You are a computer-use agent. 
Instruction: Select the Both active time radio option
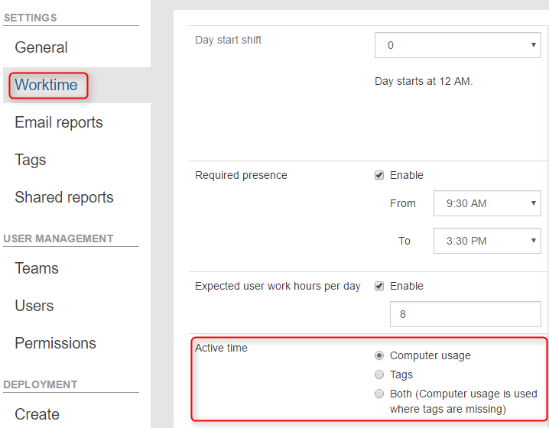[379, 394]
